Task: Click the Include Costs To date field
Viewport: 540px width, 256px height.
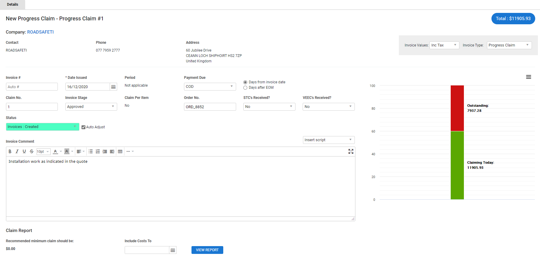Action: tap(147, 250)
